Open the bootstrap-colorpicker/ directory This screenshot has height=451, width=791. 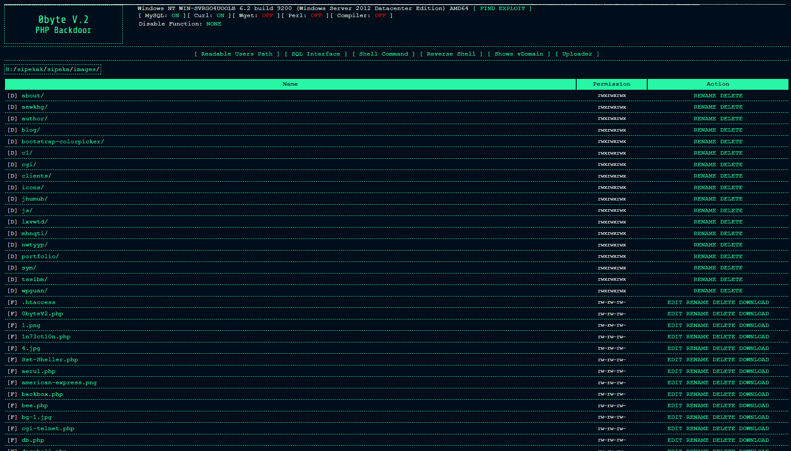63,142
